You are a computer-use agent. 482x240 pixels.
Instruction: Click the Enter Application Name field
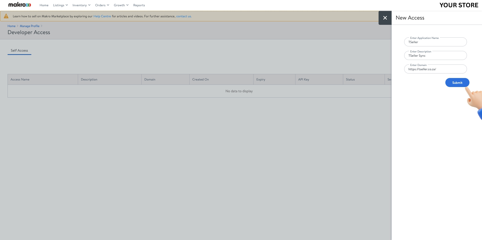pyautogui.click(x=435, y=42)
